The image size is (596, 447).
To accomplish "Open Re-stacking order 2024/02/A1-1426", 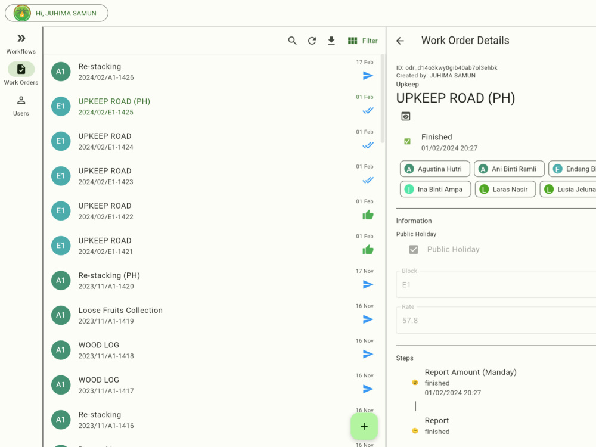I will coord(213,72).
